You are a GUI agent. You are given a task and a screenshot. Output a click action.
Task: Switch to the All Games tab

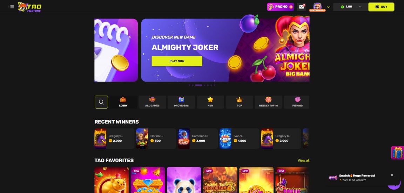pyautogui.click(x=152, y=102)
